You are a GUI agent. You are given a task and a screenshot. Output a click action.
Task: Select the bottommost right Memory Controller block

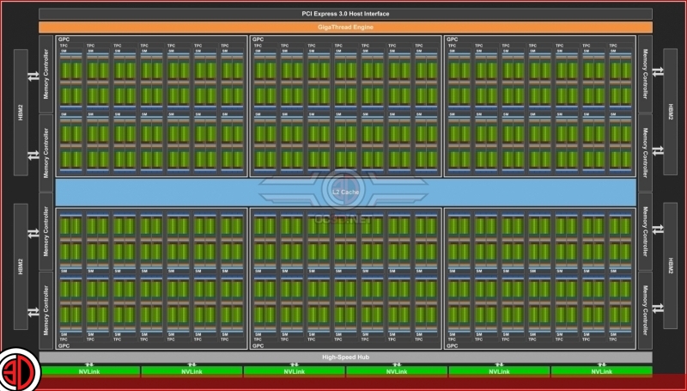(x=644, y=310)
